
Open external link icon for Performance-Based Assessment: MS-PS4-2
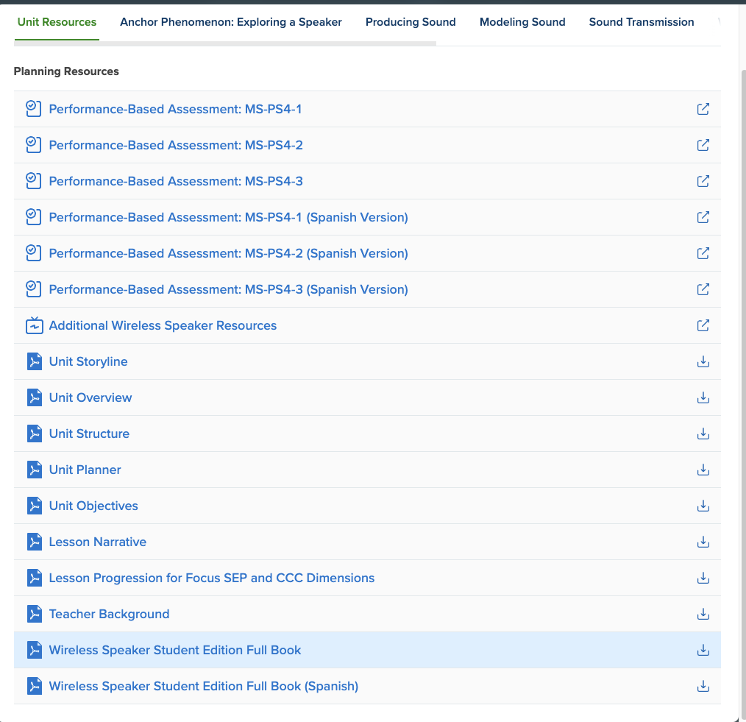pyautogui.click(x=703, y=145)
